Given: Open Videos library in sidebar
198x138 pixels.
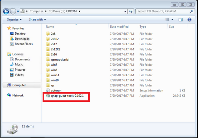Looking at the screenshot, I should click(x=19, y=75).
